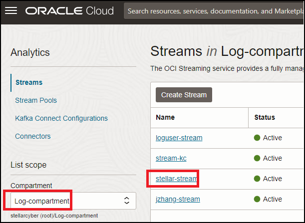Go to Kafka Connect Configurations
Screen dimensions: 305x223
point(61,118)
